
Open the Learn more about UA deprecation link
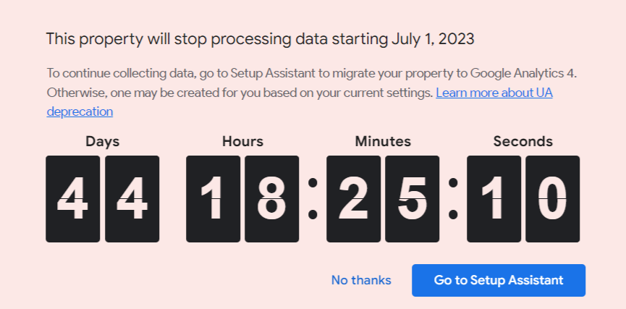[494, 93]
